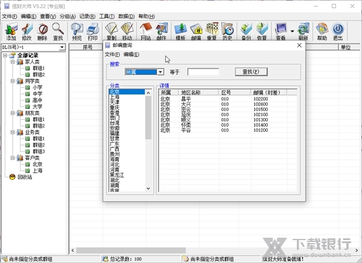Open 编辑(E) menu in 邮编查询 dialog
The height and width of the screenshot is (263, 362).
click(x=131, y=55)
